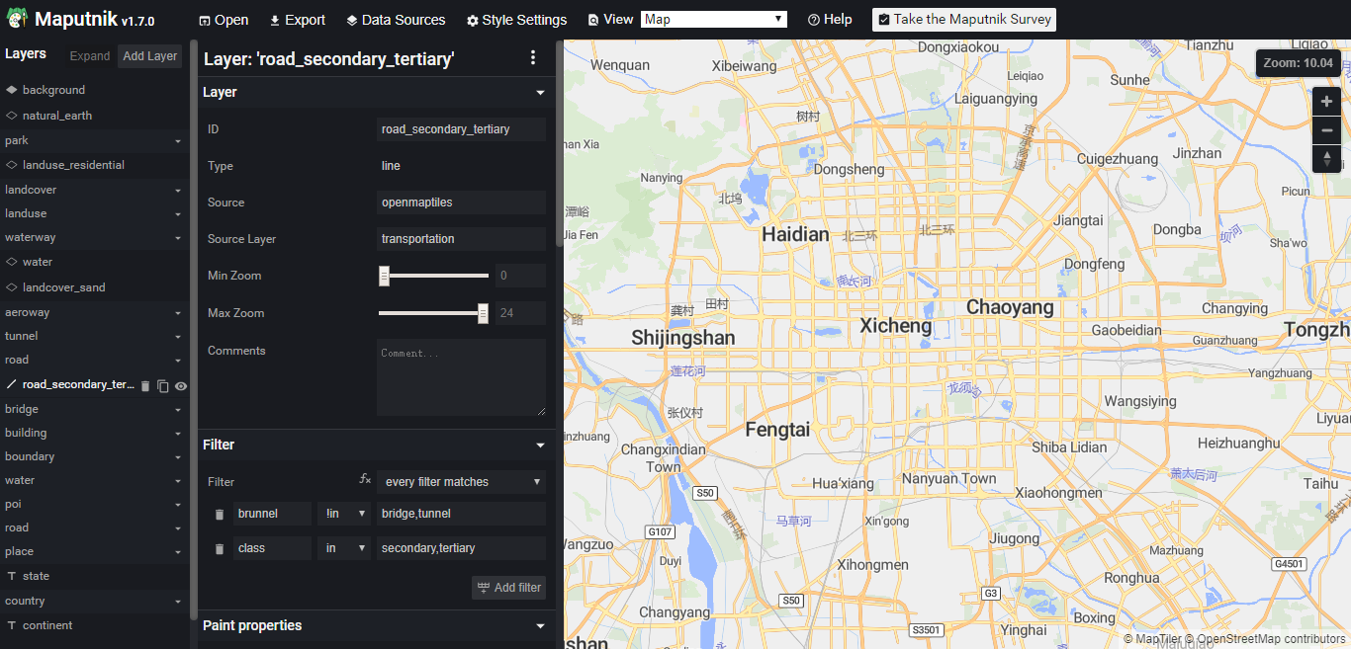The height and width of the screenshot is (649, 1351).
Task: Expand the park layer group
Action: 94,141
